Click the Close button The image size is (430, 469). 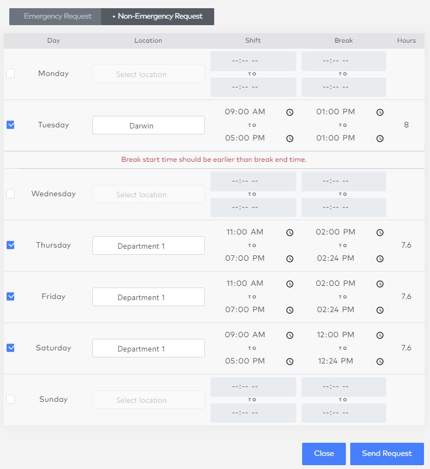tap(324, 454)
